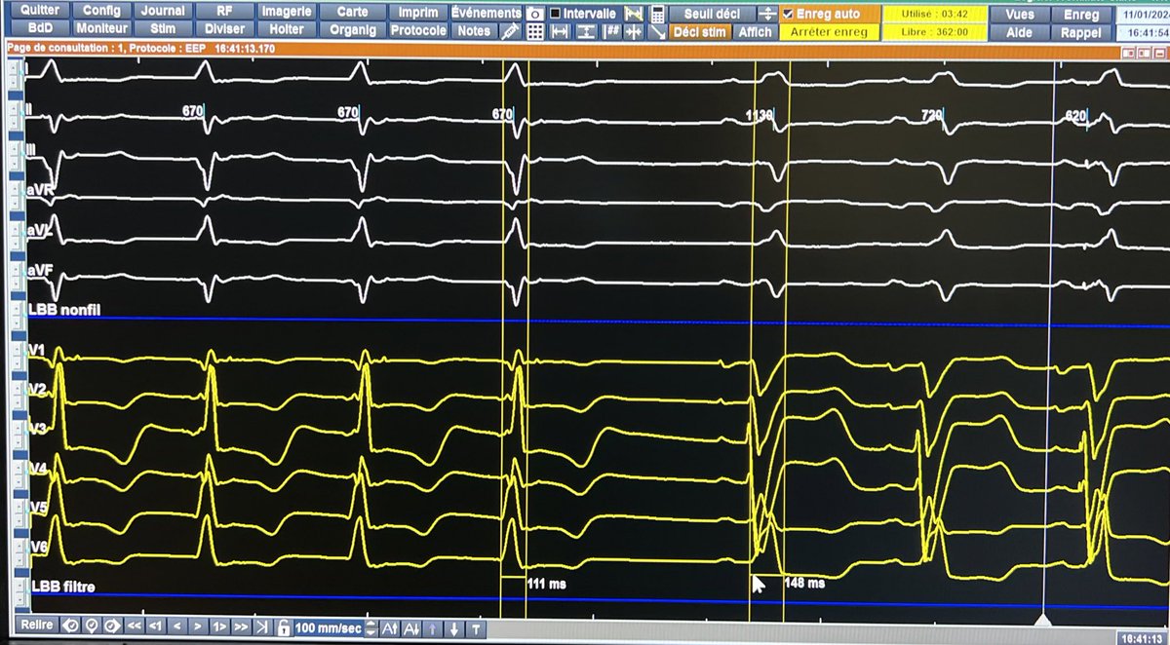
Task: Toggle the Enreg auto checkbox
Action: coord(788,14)
